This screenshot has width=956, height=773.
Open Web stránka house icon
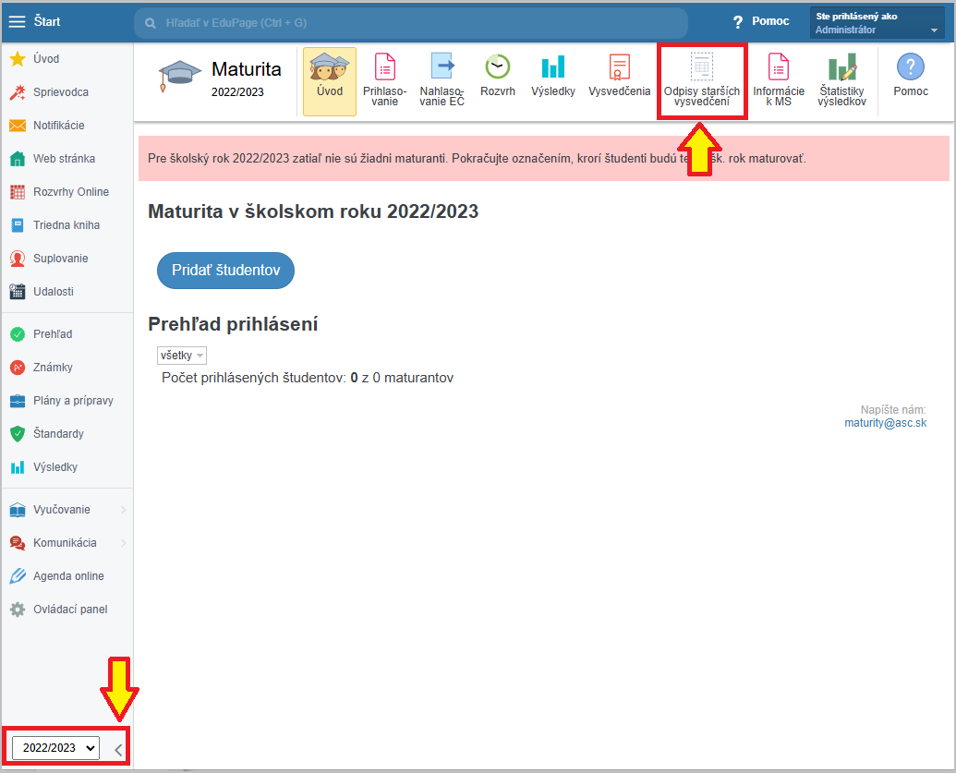[18, 159]
